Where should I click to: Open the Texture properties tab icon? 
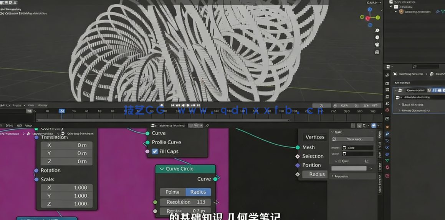coord(387,176)
